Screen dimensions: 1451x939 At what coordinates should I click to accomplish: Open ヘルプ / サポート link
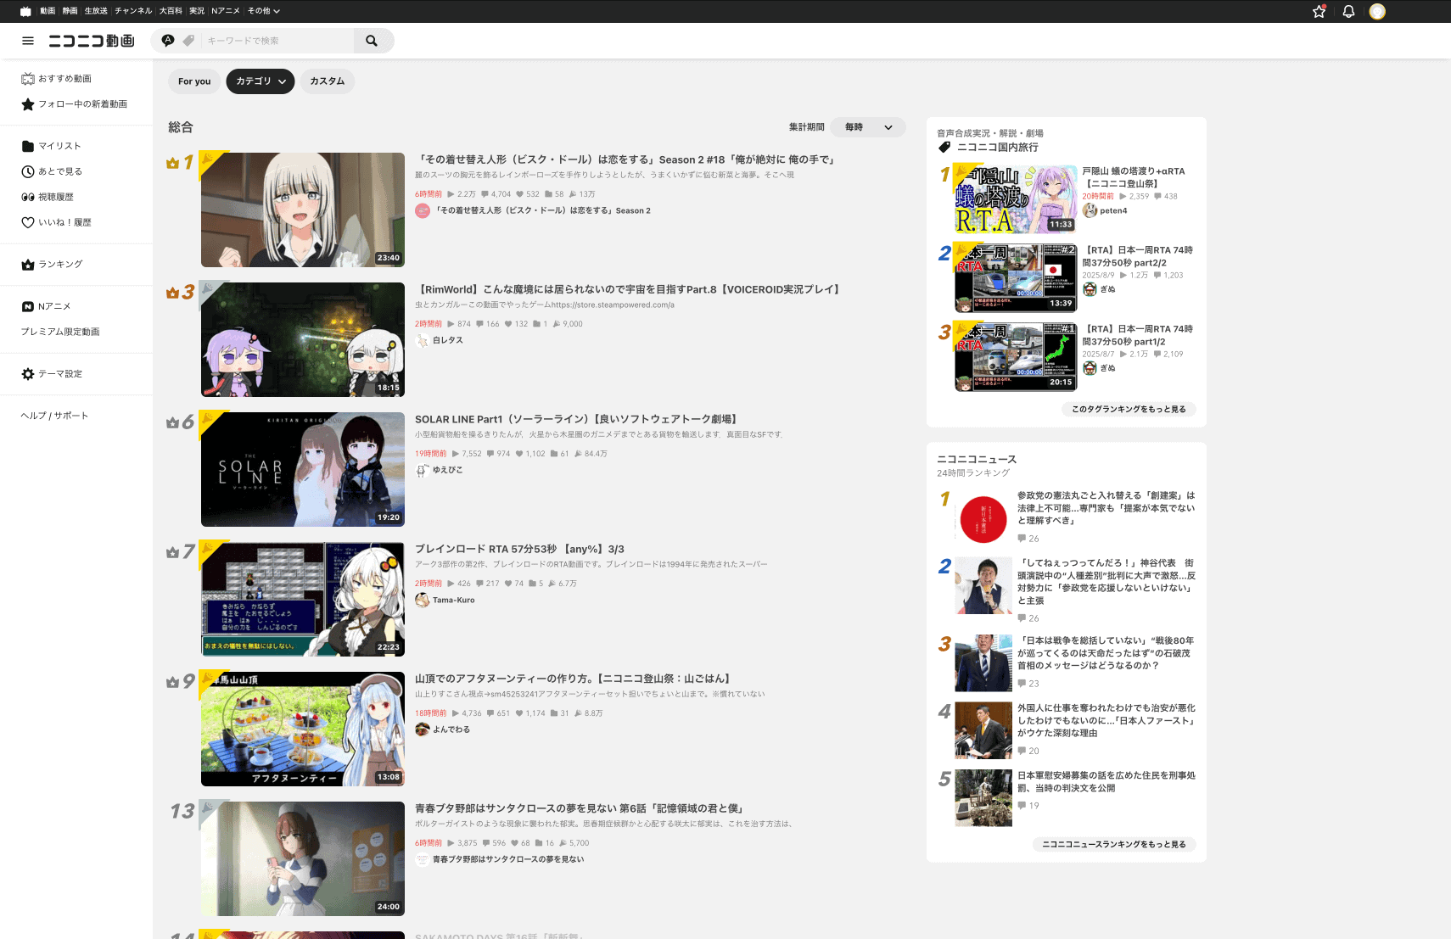pos(54,416)
